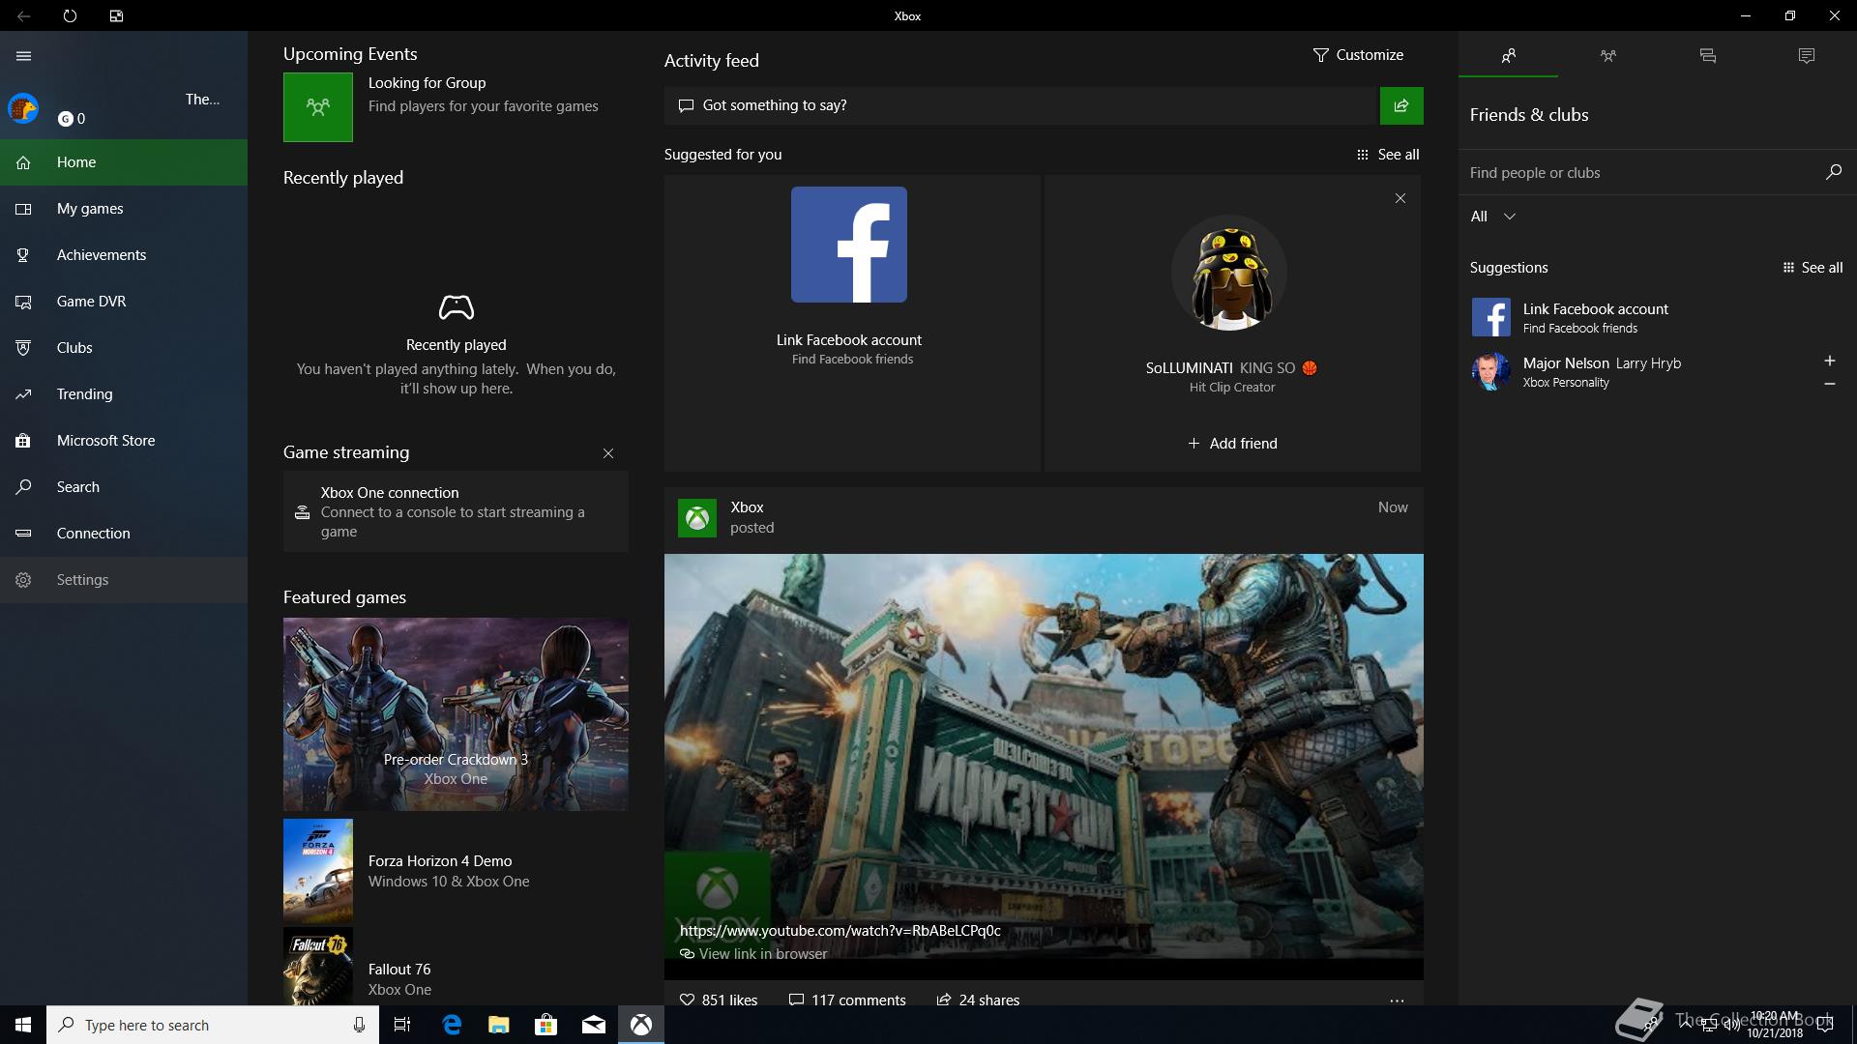
Task: Open Major Nelson profile avatar
Action: point(1490,371)
